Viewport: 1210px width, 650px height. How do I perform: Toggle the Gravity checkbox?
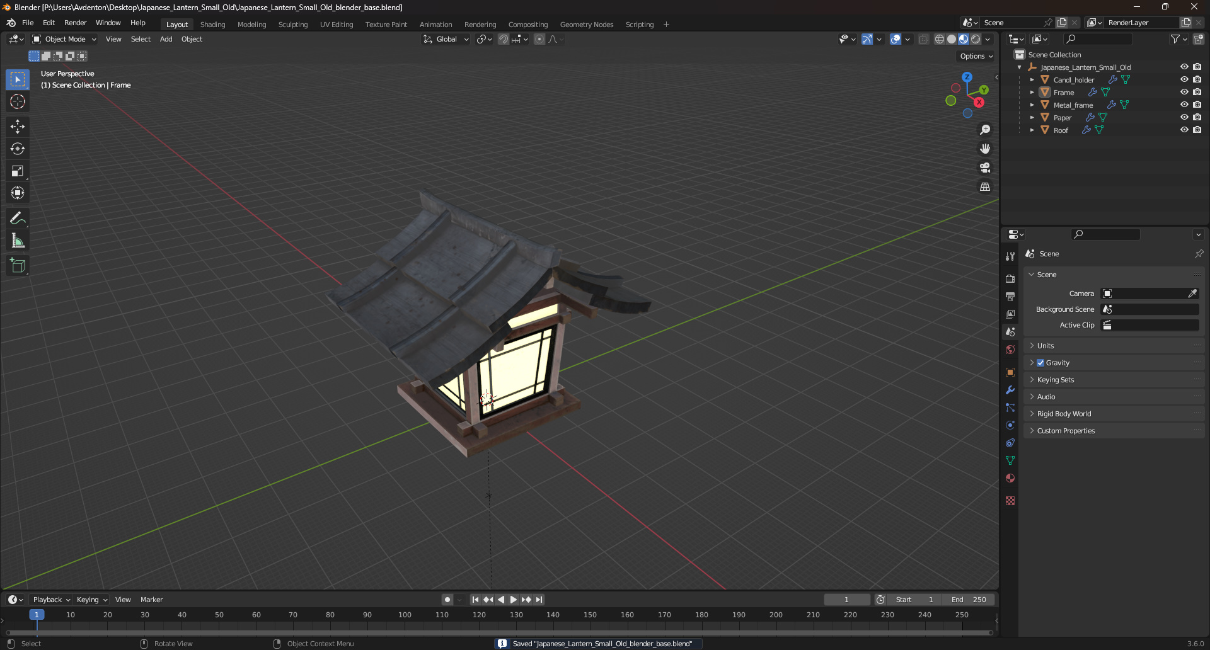click(x=1040, y=363)
